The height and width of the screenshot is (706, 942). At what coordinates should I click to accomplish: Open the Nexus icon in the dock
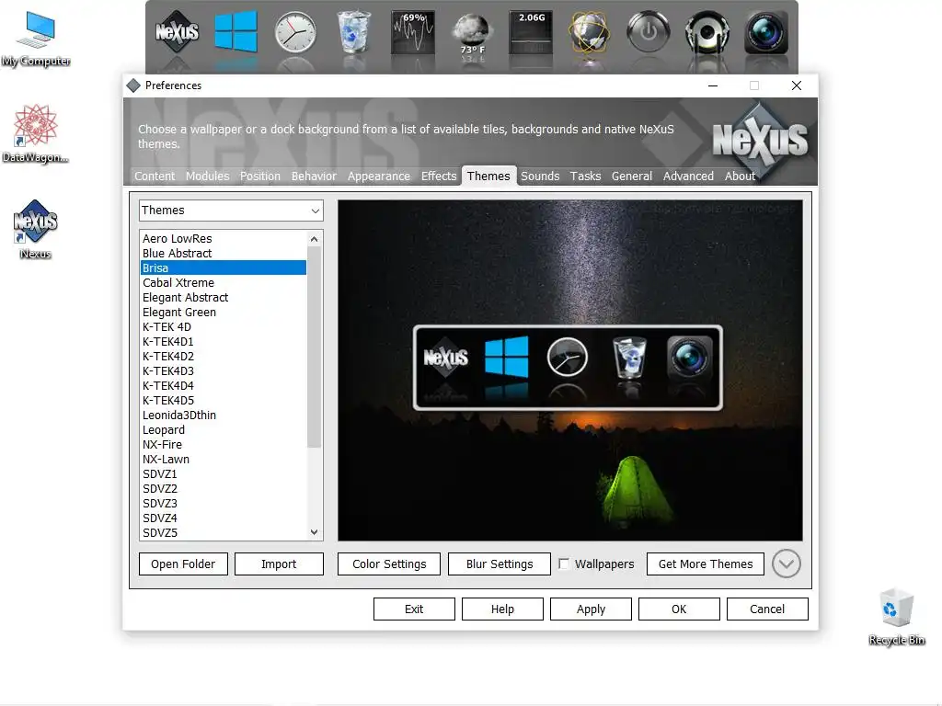[x=178, y=32]
